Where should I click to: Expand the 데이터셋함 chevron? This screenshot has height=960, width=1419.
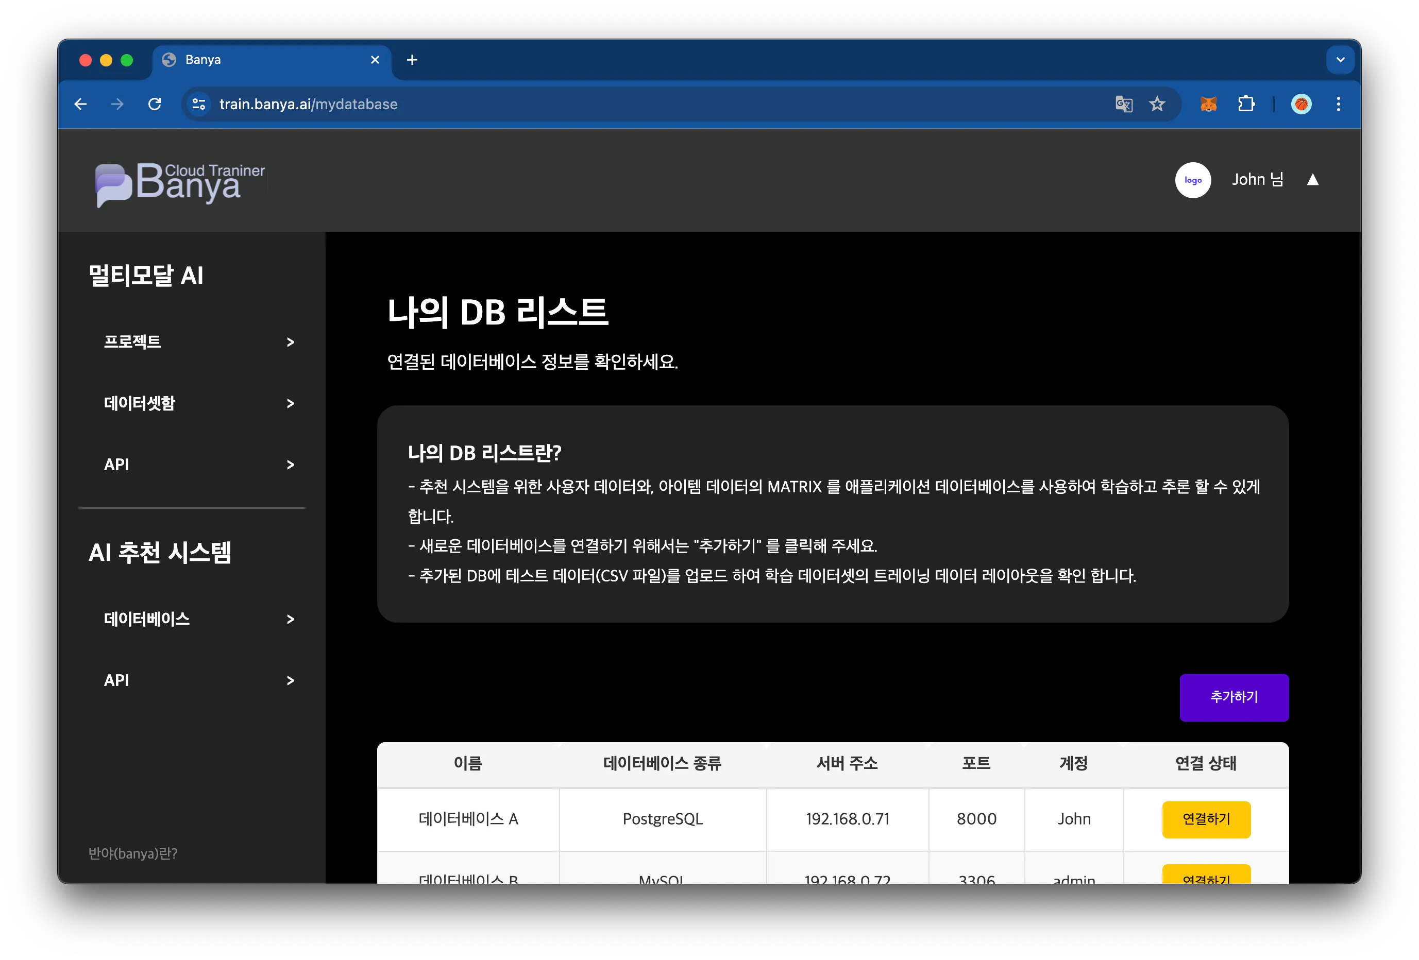(291, 403)
